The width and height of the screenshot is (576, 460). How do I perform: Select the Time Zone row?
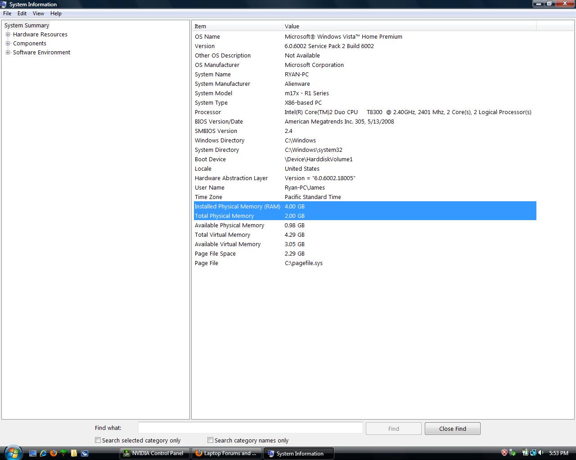[365, 197]
